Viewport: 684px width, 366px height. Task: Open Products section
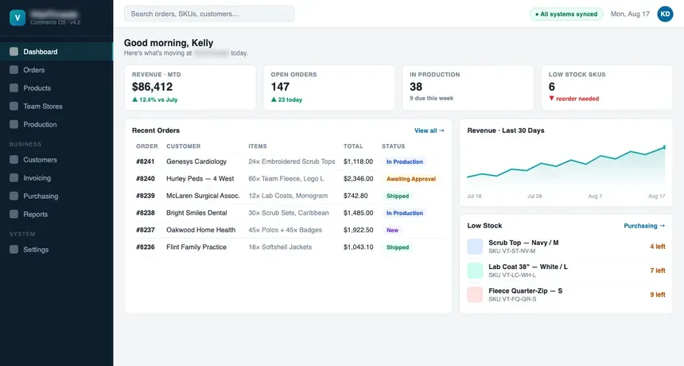pyautogui.click(x=56, y=88)
